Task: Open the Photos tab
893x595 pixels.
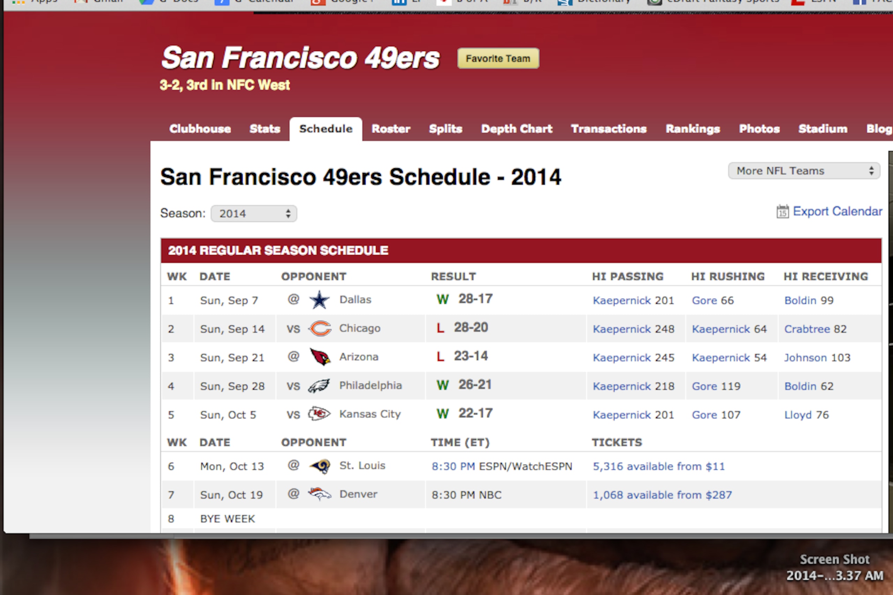Action: 759,129
